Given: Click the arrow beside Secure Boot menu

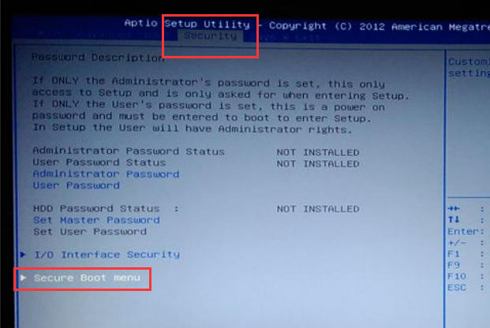Looking at the screenshot, I should coord(23,278).
